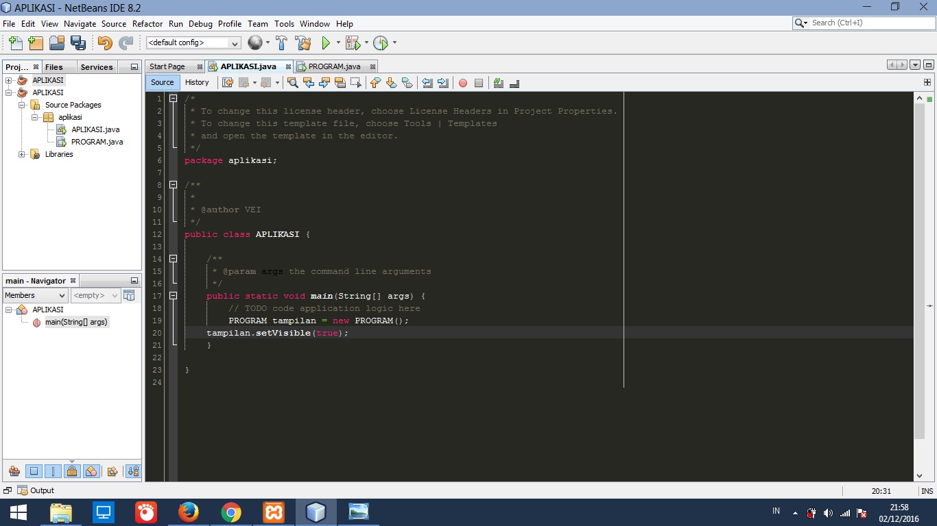Open the Refactor menu
The image size is (937, 526).
pos(147,23)
